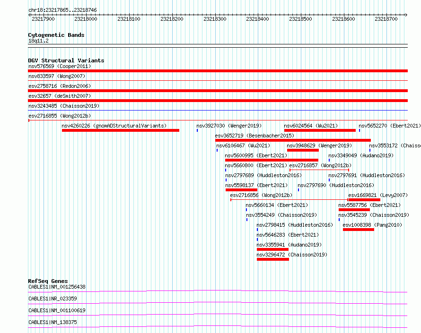Click nsv3927030 (Wenger2019) label

coord(229,126)
